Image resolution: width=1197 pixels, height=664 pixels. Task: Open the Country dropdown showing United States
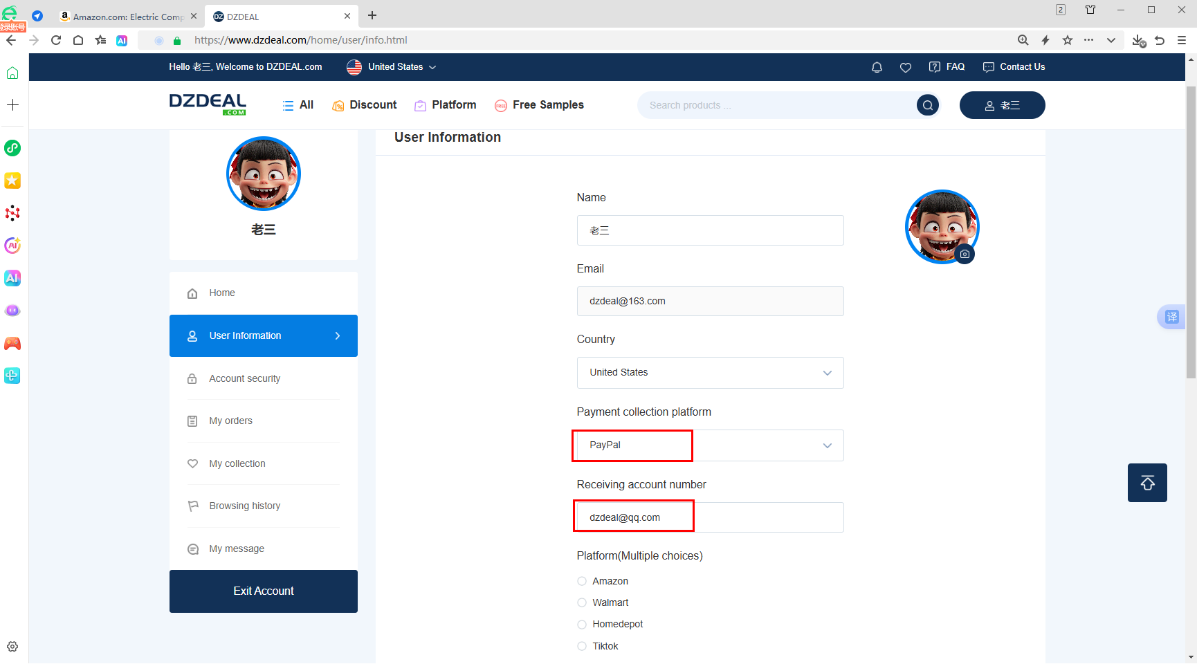pyautogui.click(x=711, y=373)
